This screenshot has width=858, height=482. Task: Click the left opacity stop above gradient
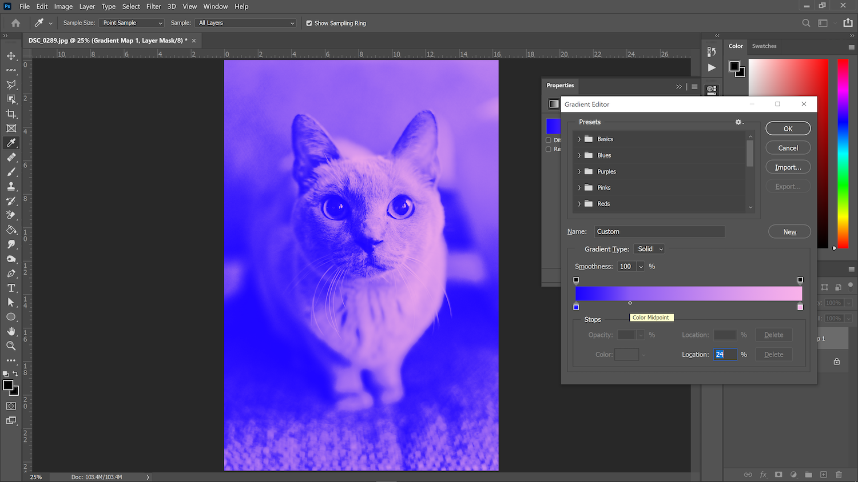point(576,280)
